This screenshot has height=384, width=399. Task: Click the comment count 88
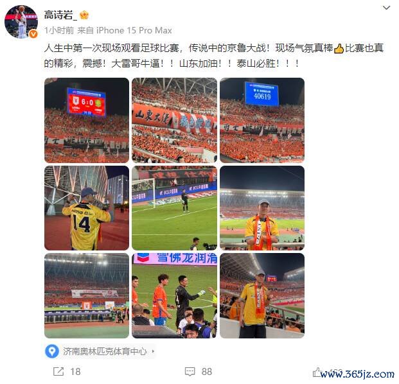(x=207, y=372)
